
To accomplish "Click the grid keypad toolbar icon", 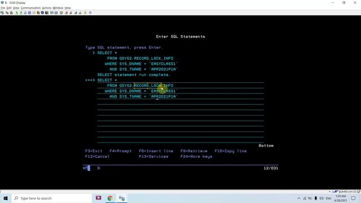I will click(56, 13).
